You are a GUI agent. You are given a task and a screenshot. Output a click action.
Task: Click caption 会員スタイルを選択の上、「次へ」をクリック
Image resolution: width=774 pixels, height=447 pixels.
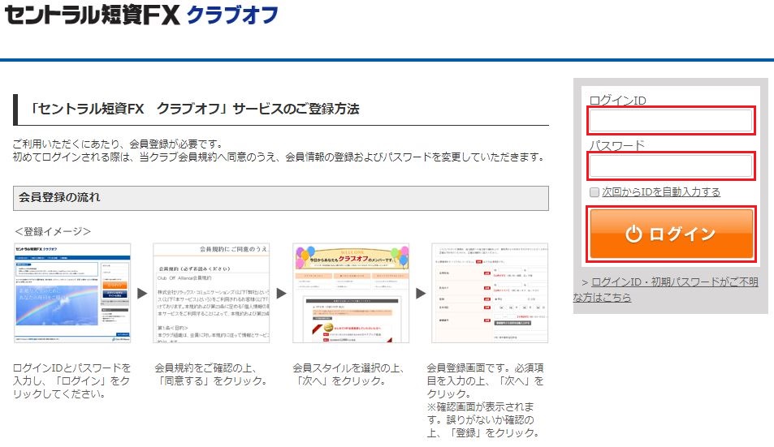pyautogui.click(x=349, y=374)
